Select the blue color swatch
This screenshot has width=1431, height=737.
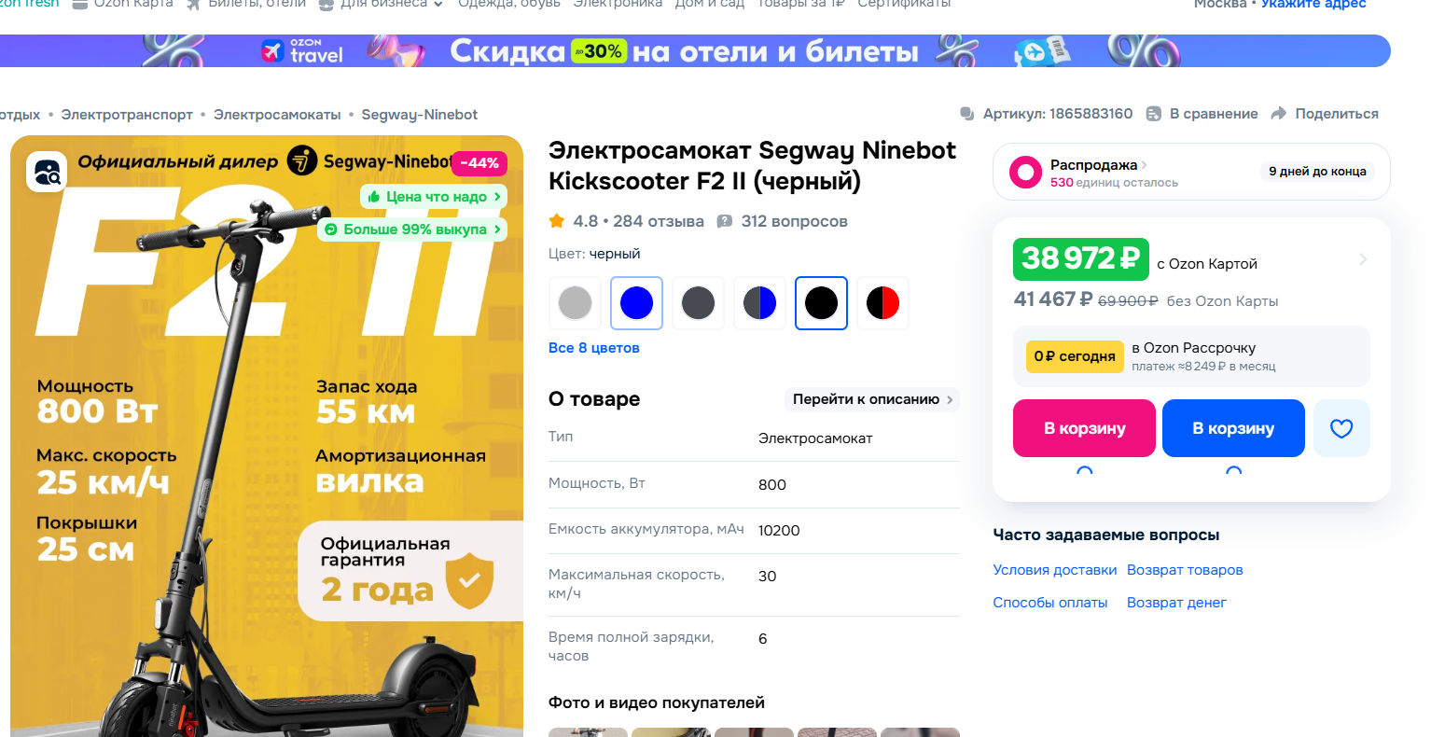point(636,303)
